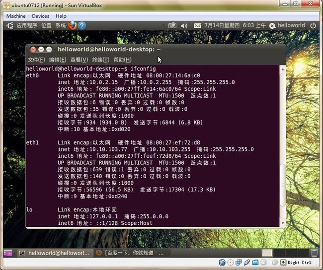This screenshot has height=270, width=323.
Task: Open the keyboard indicator in top panel
Action: (172, 26)
